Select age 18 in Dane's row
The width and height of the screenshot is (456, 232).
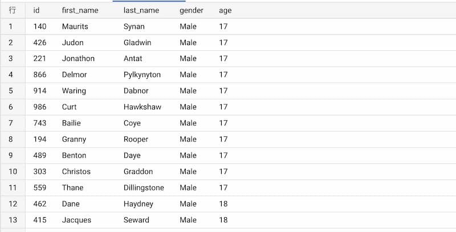click(223, 204)
